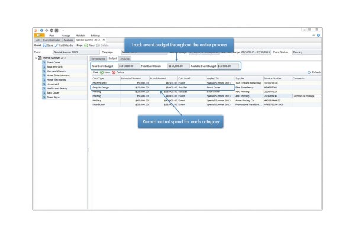Select Store Signs in the tree
The image size is (355, 237).
[x=53, y=97]
